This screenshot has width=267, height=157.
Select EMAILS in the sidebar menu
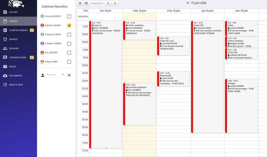click(x=13, y=66)
